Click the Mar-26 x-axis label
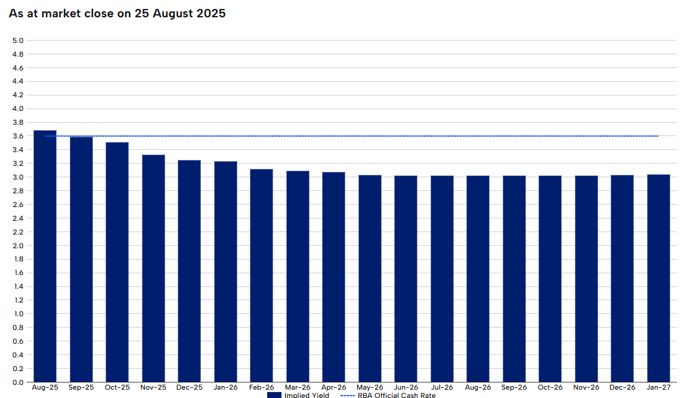The width and height of the screenshot is (684, 398). [x=298, y=387]
